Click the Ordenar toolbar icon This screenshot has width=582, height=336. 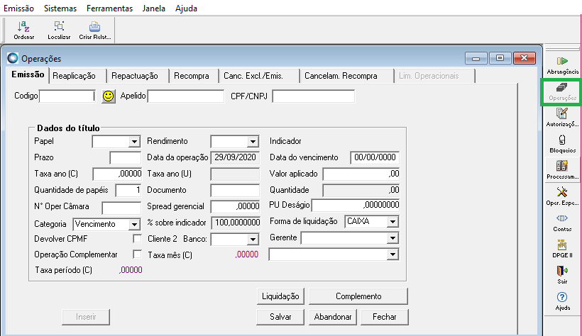coord(23,30)
